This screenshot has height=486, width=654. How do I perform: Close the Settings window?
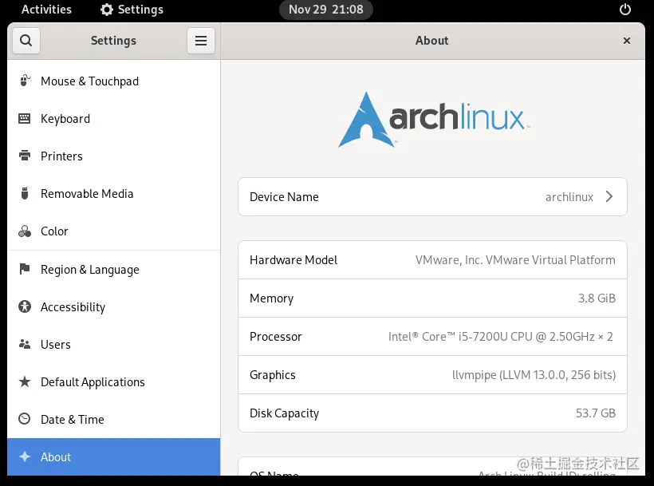pos(626,41)
